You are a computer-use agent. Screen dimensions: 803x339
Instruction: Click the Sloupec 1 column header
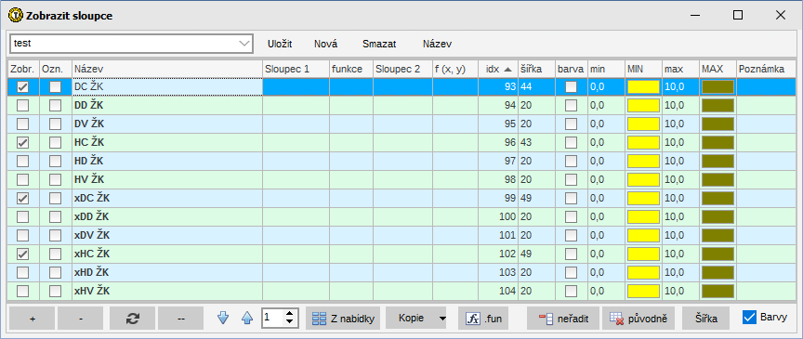point(296,69)
